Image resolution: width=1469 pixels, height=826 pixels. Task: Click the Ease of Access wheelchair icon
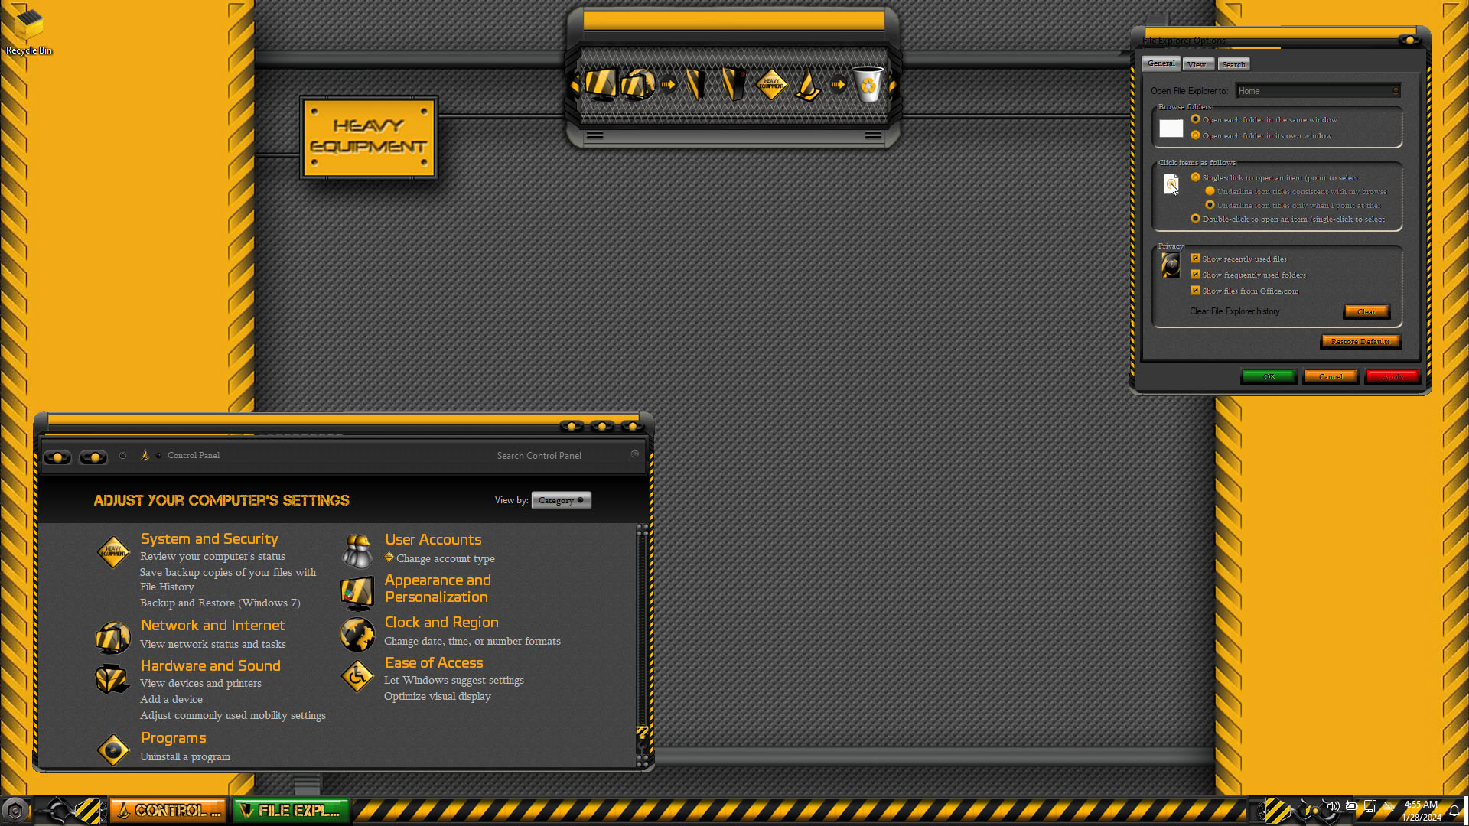point(357,675)
